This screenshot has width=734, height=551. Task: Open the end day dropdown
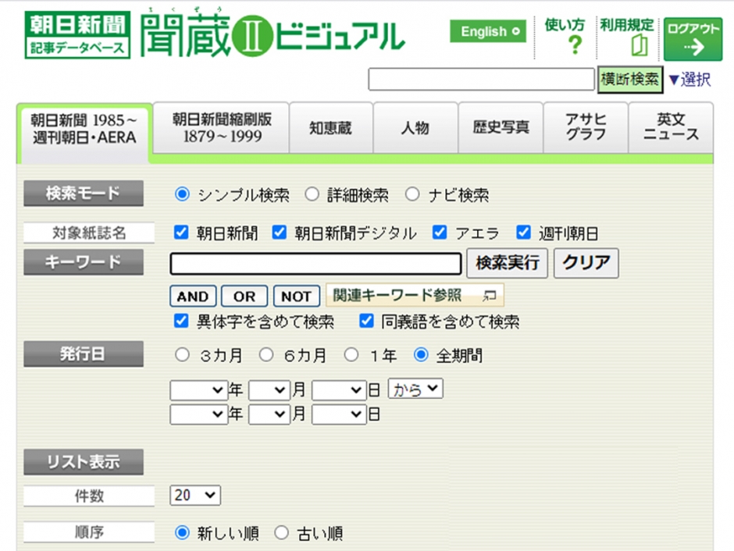pos(339,414)
